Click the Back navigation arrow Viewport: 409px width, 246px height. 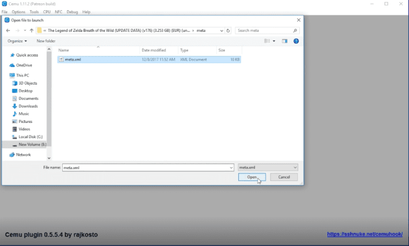pos(8,31)
